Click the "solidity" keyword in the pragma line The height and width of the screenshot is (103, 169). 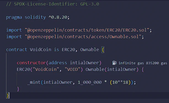pos(35,17)
